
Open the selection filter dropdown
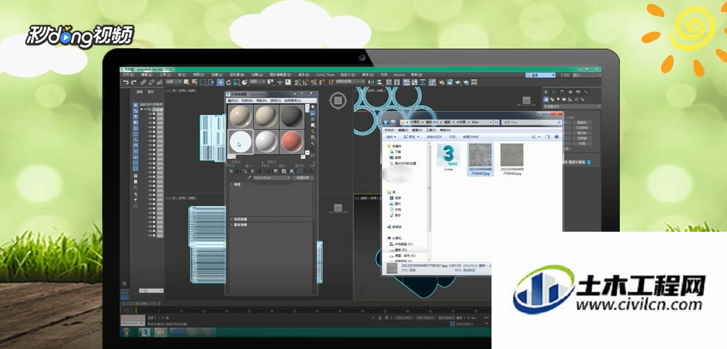[173, 82]
